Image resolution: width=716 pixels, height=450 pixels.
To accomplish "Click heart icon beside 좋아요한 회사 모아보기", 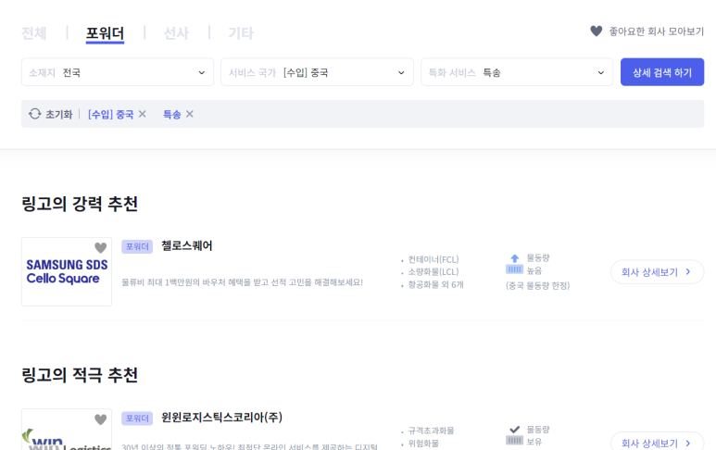I will (596, 31).
